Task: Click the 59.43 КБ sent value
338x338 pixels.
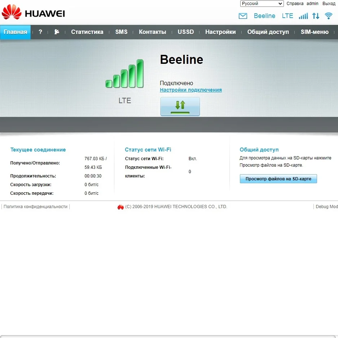Action: (x=93, y=167)
